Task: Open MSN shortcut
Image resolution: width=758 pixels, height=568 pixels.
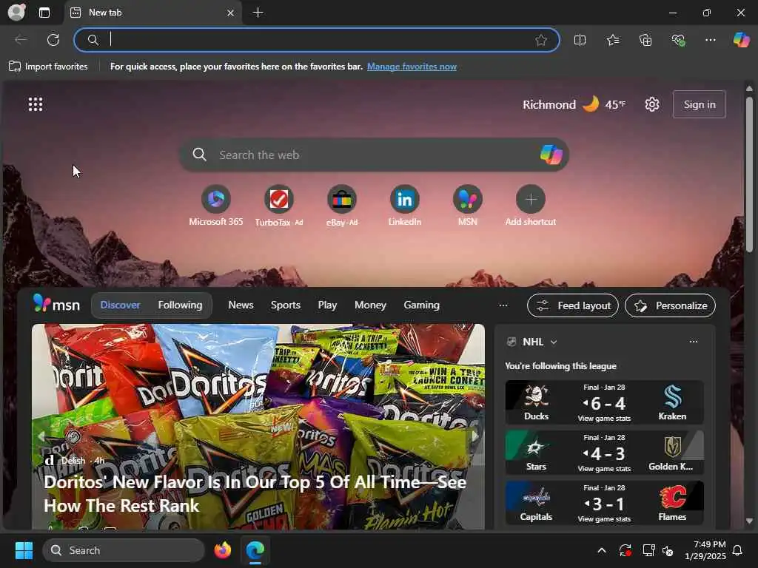Action: (468, 206)
